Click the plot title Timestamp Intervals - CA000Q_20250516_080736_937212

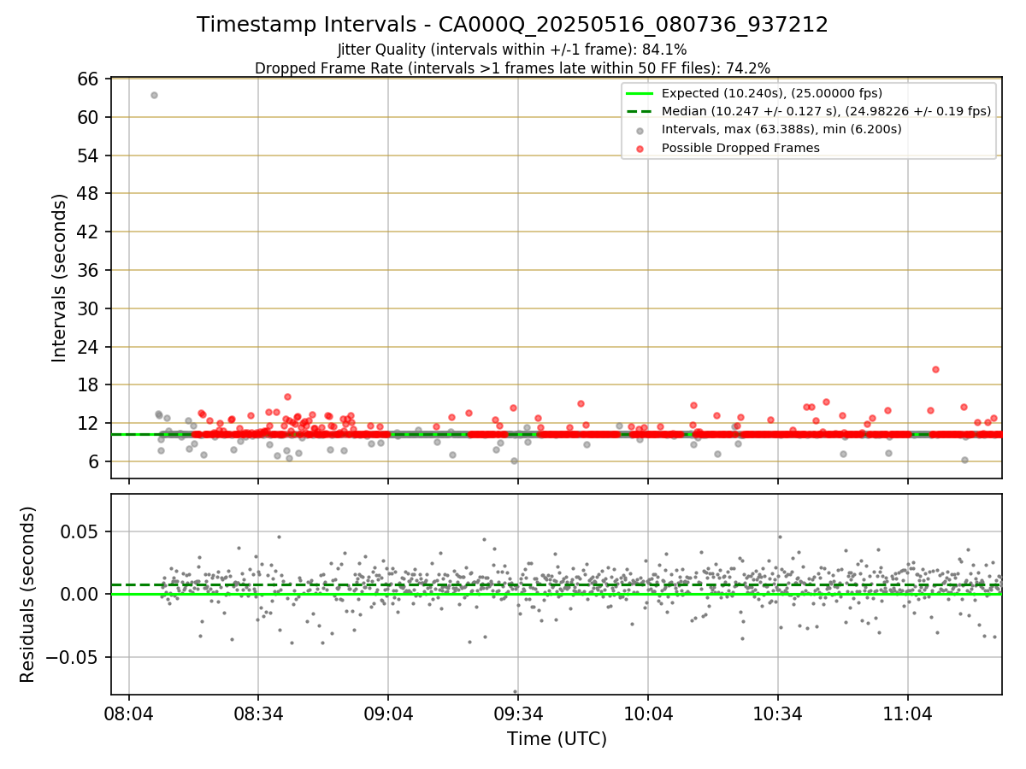512,25
